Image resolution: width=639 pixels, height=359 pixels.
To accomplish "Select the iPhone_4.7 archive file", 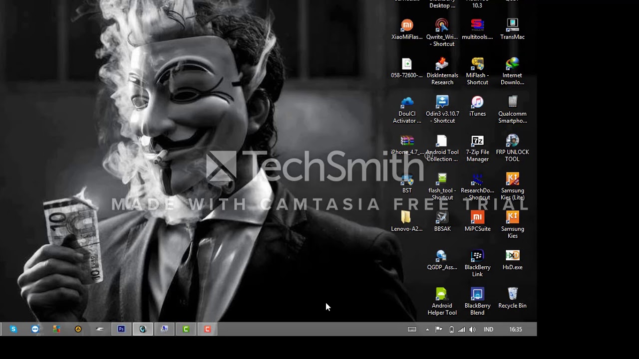I will pos(407,145).
